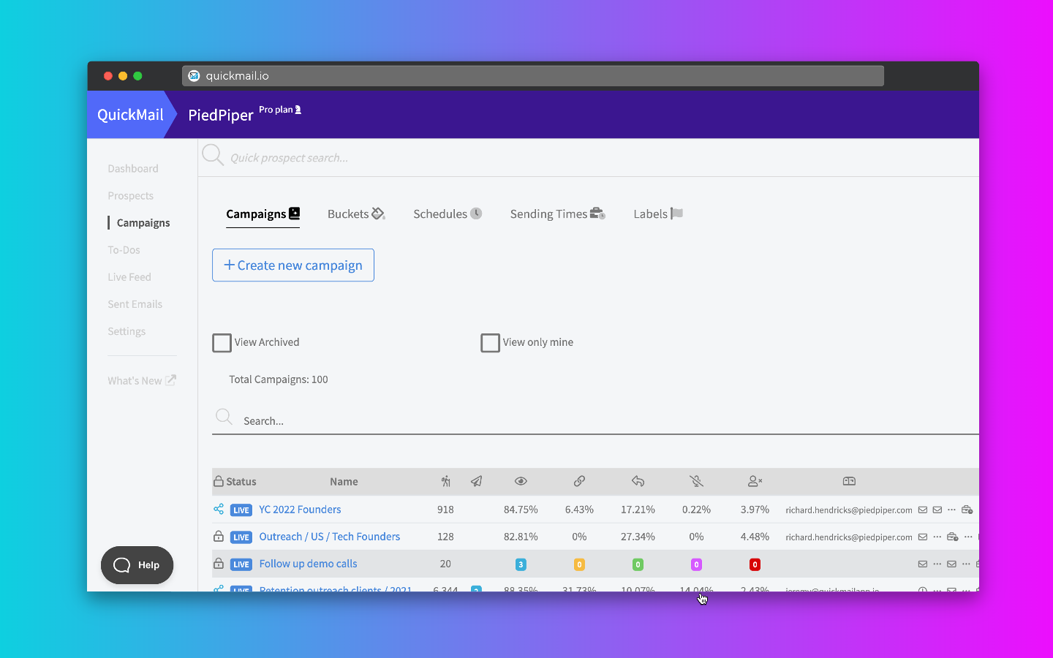Click the paper plane sent column icon
1053x658 pixels.
click(x=477, y=481)
